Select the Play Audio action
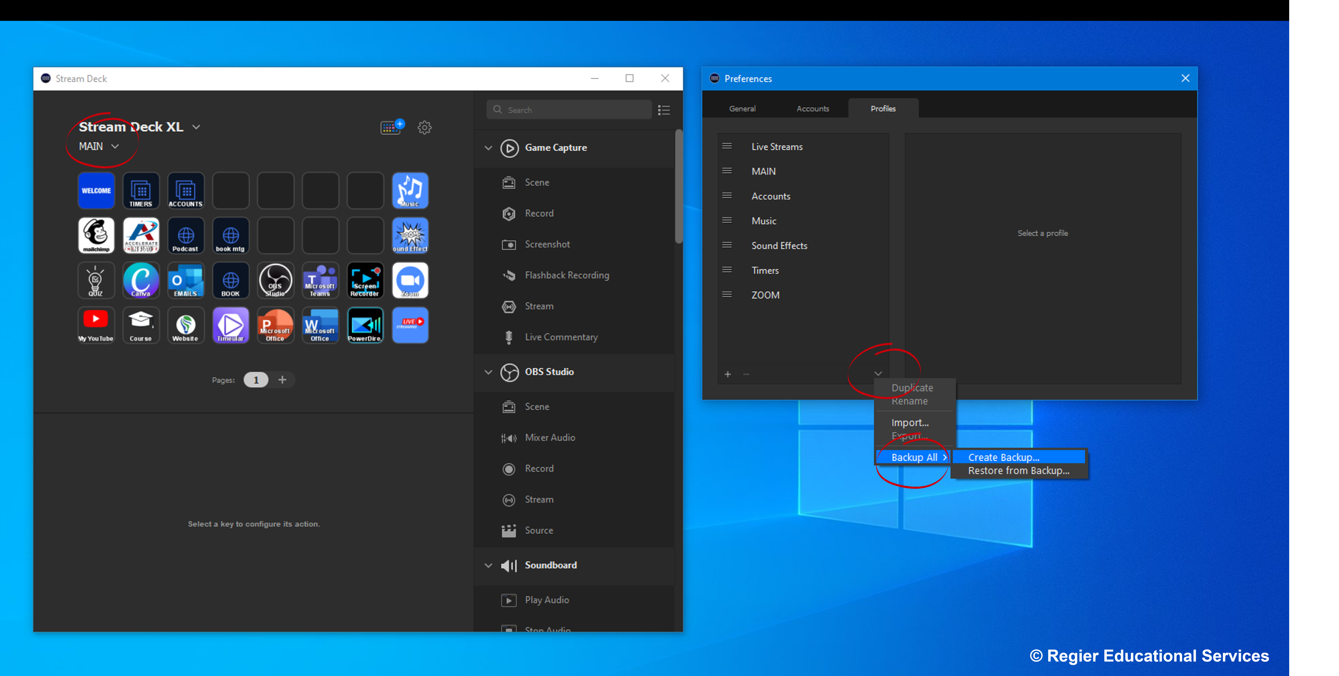The width and height of the screenshot is (1339, 676). 574,600
